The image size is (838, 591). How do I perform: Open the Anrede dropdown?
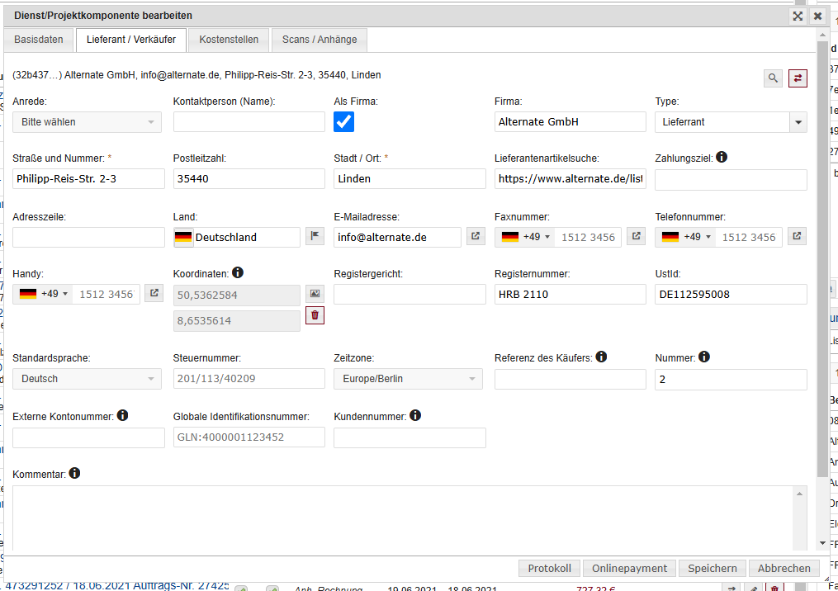[87, 122]
